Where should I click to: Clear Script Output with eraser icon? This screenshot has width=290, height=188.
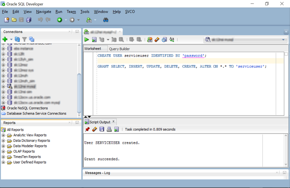click(x=94, y=129)
